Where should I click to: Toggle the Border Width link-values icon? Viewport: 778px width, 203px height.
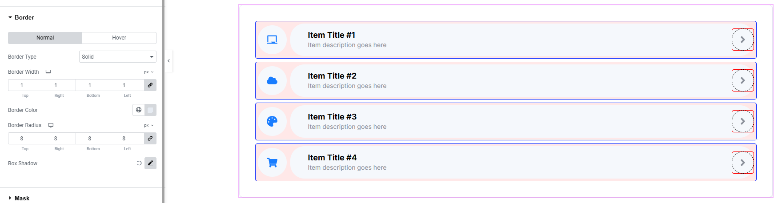tap(150, 85)
